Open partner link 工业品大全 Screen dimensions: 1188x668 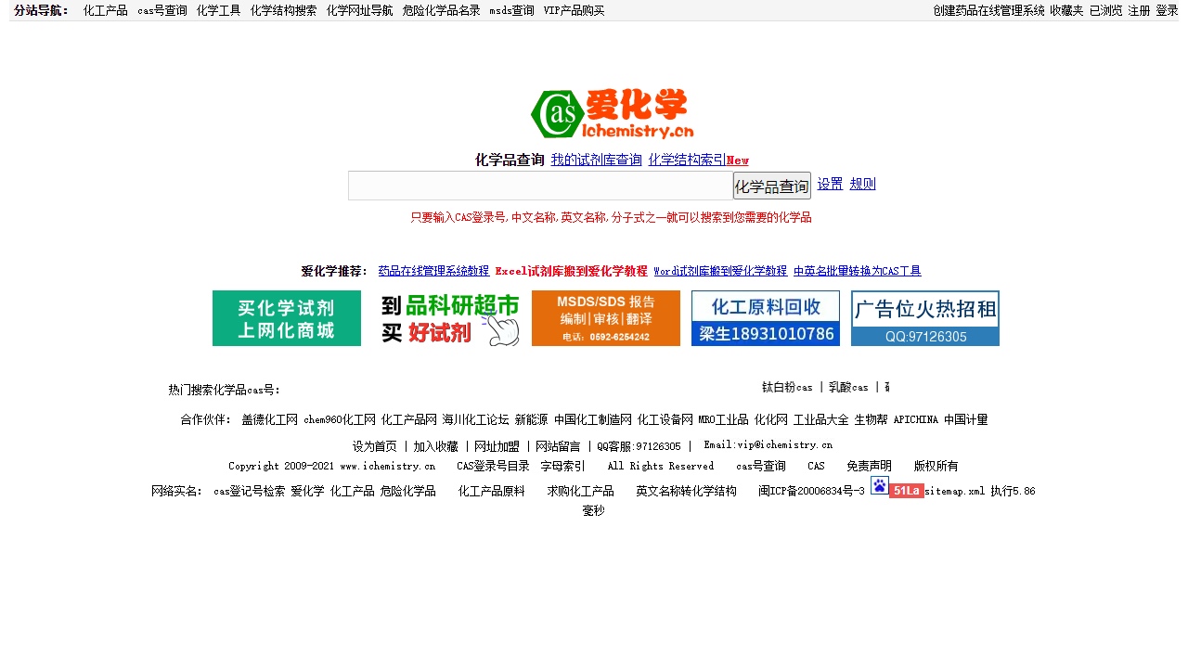[821, 419]
